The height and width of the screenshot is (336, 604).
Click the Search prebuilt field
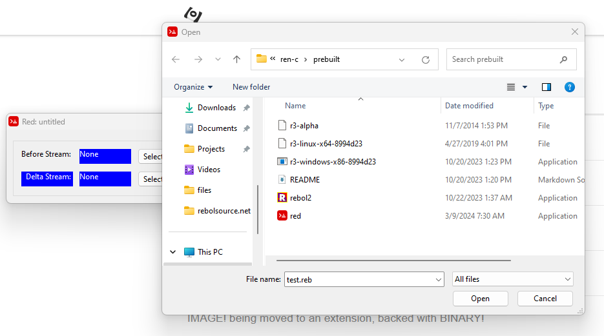(x=504, y=59)
